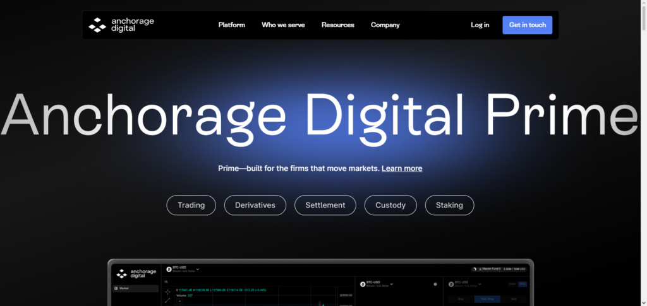Click the round dot icon in the middle panel
Viewport: 647px width, 306px height.
point(435,284)
